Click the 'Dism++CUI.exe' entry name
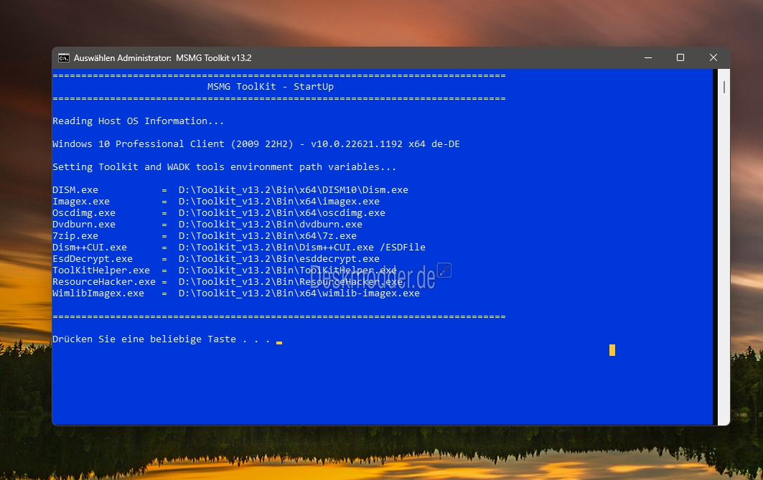The height and width of the screenshot is (480, 763). pos(90,248)
